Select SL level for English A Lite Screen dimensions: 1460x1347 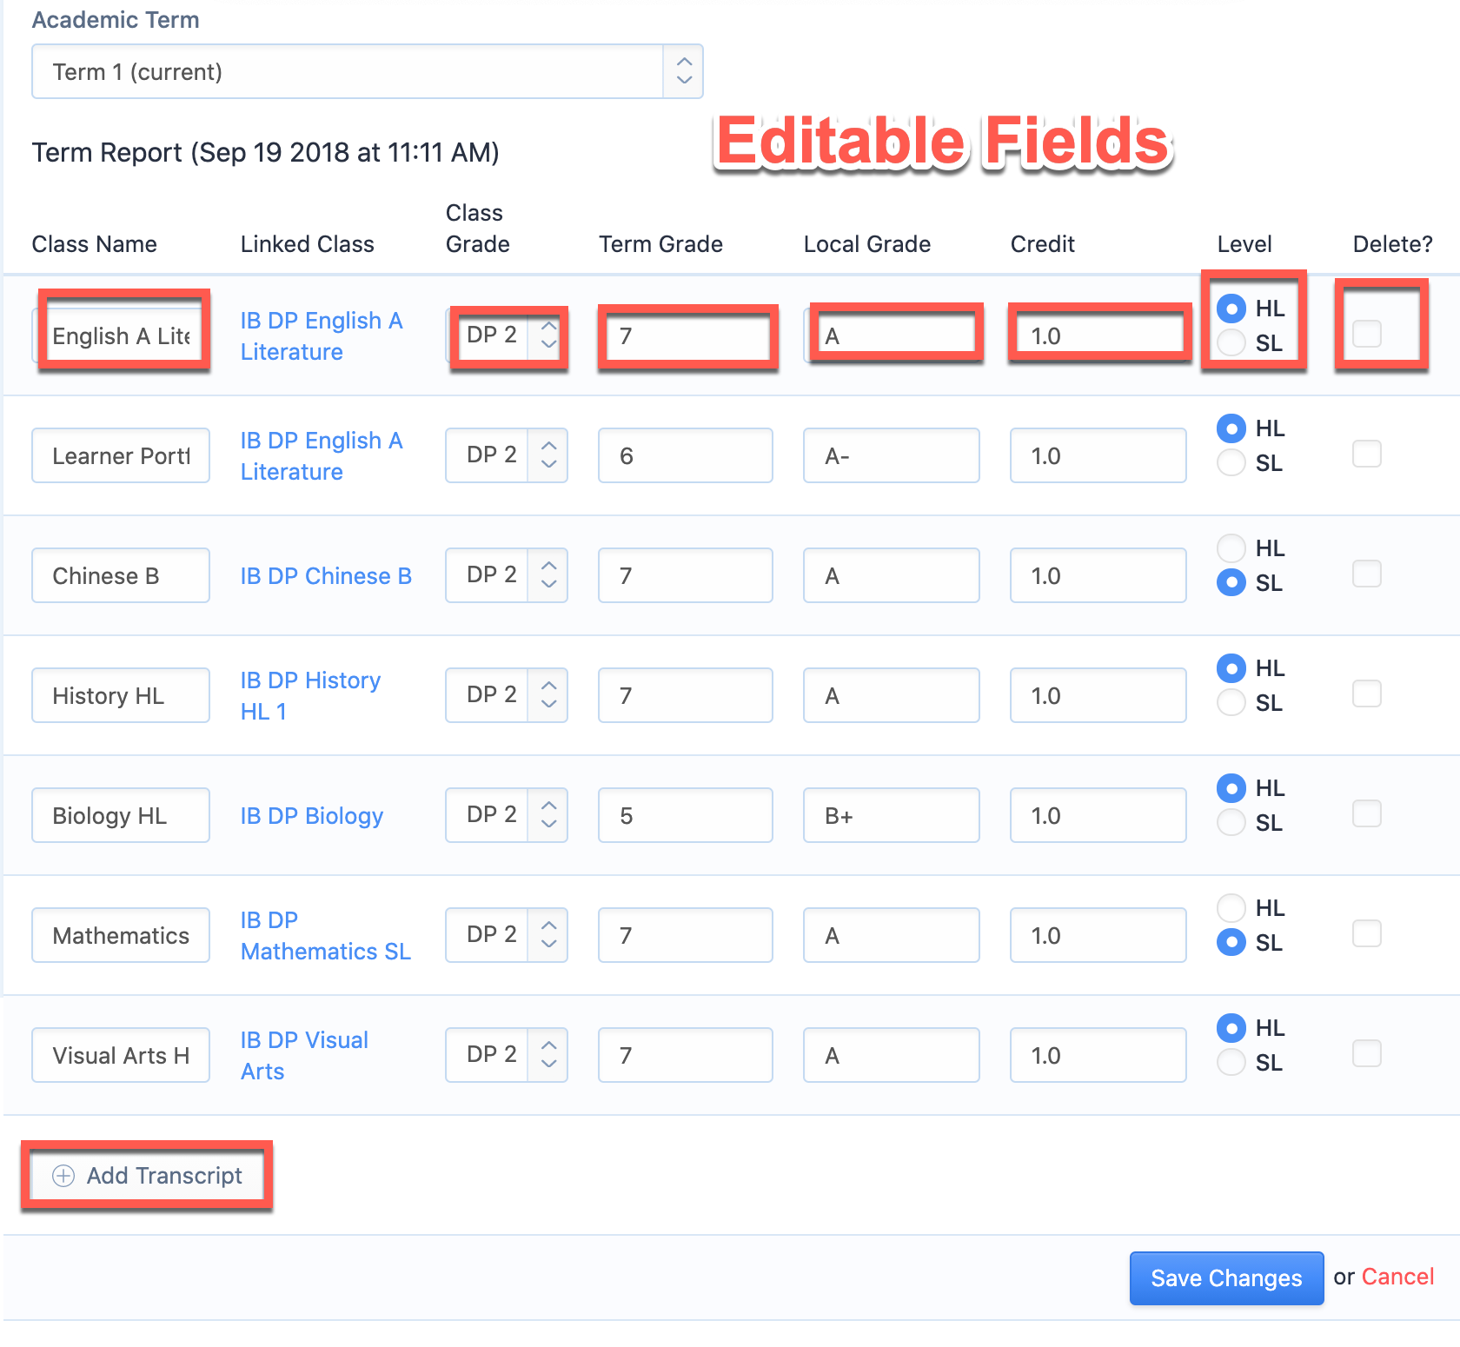[1231, 342]
